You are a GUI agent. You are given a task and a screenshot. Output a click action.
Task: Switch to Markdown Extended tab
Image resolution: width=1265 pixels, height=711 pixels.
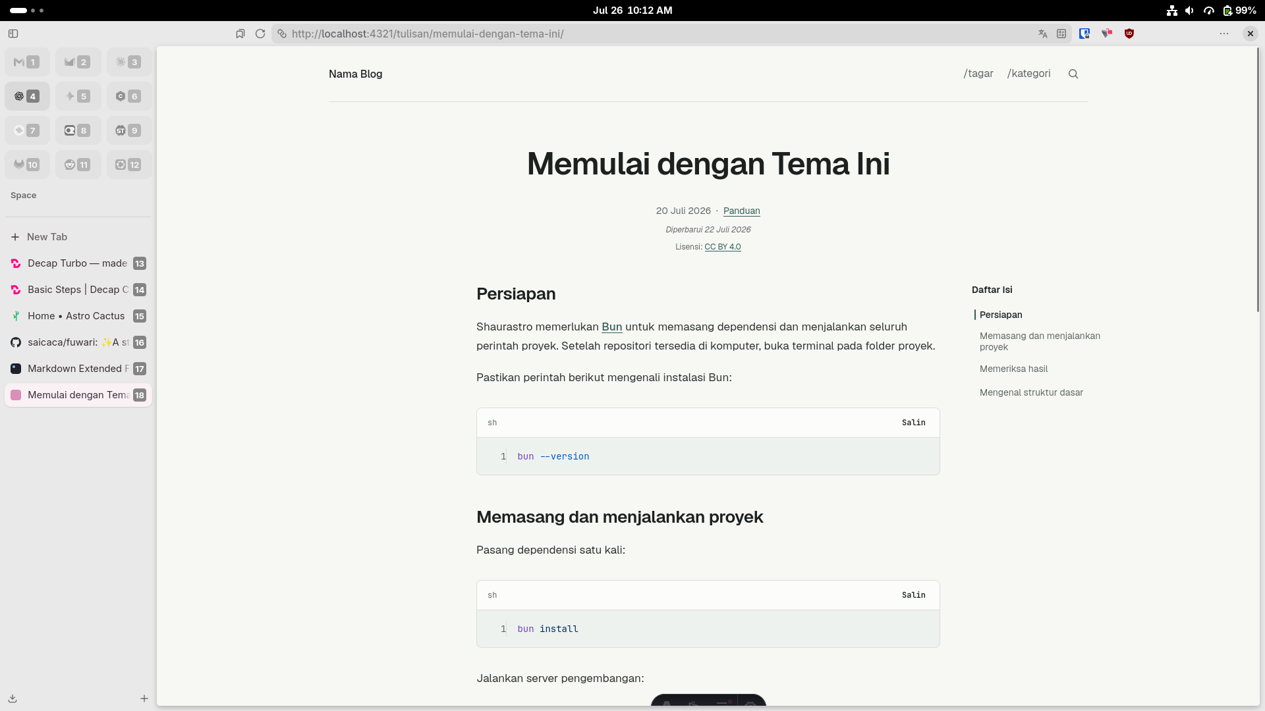(x=78, y=369)
